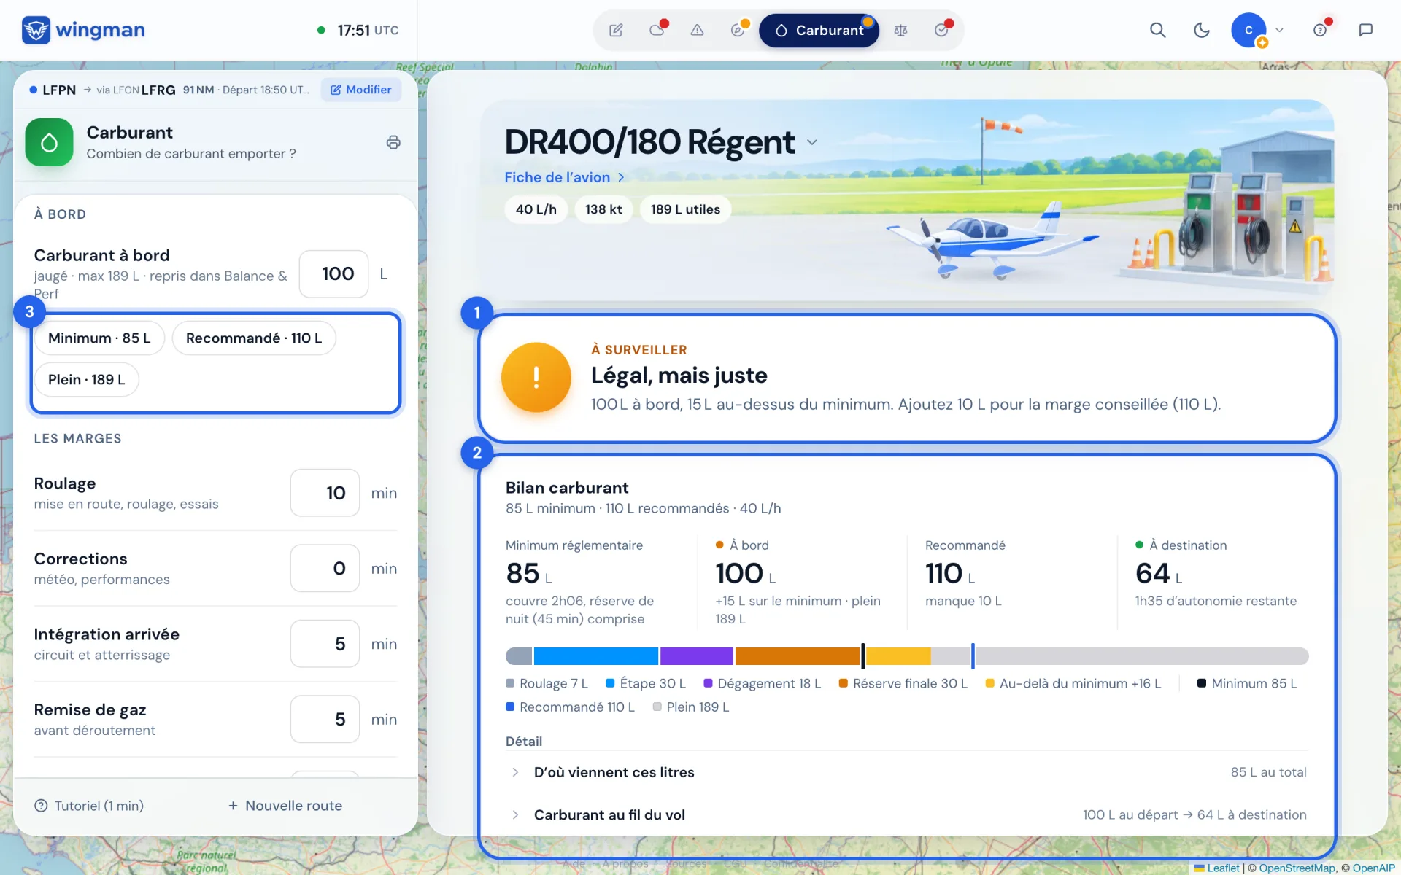Open the OpenStreetMap attribution link
The image size is (1401, 875).
coord(1297,868)
